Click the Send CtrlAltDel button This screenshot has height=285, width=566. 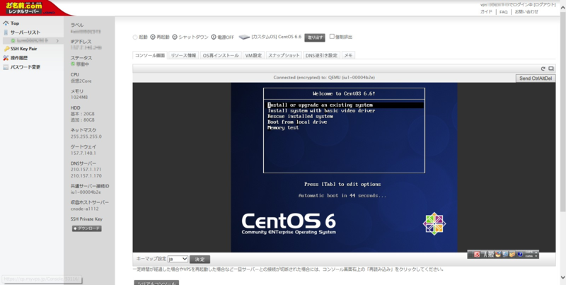(536, 78)
